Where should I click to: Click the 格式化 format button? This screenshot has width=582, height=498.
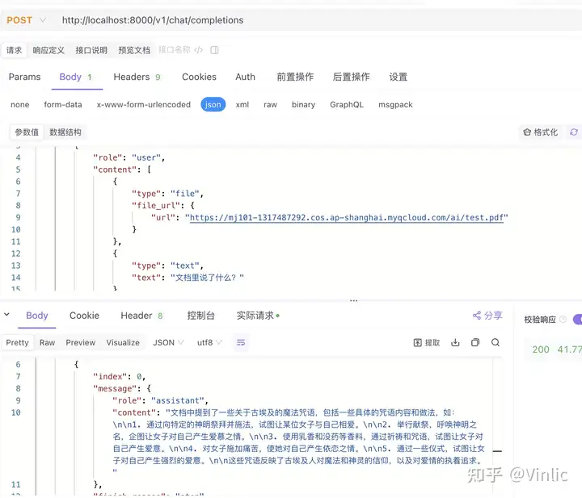pyautogui.click(x=540, y=132)
